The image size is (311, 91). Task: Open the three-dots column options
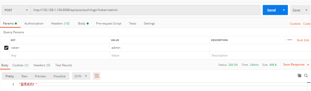point(289,40)
